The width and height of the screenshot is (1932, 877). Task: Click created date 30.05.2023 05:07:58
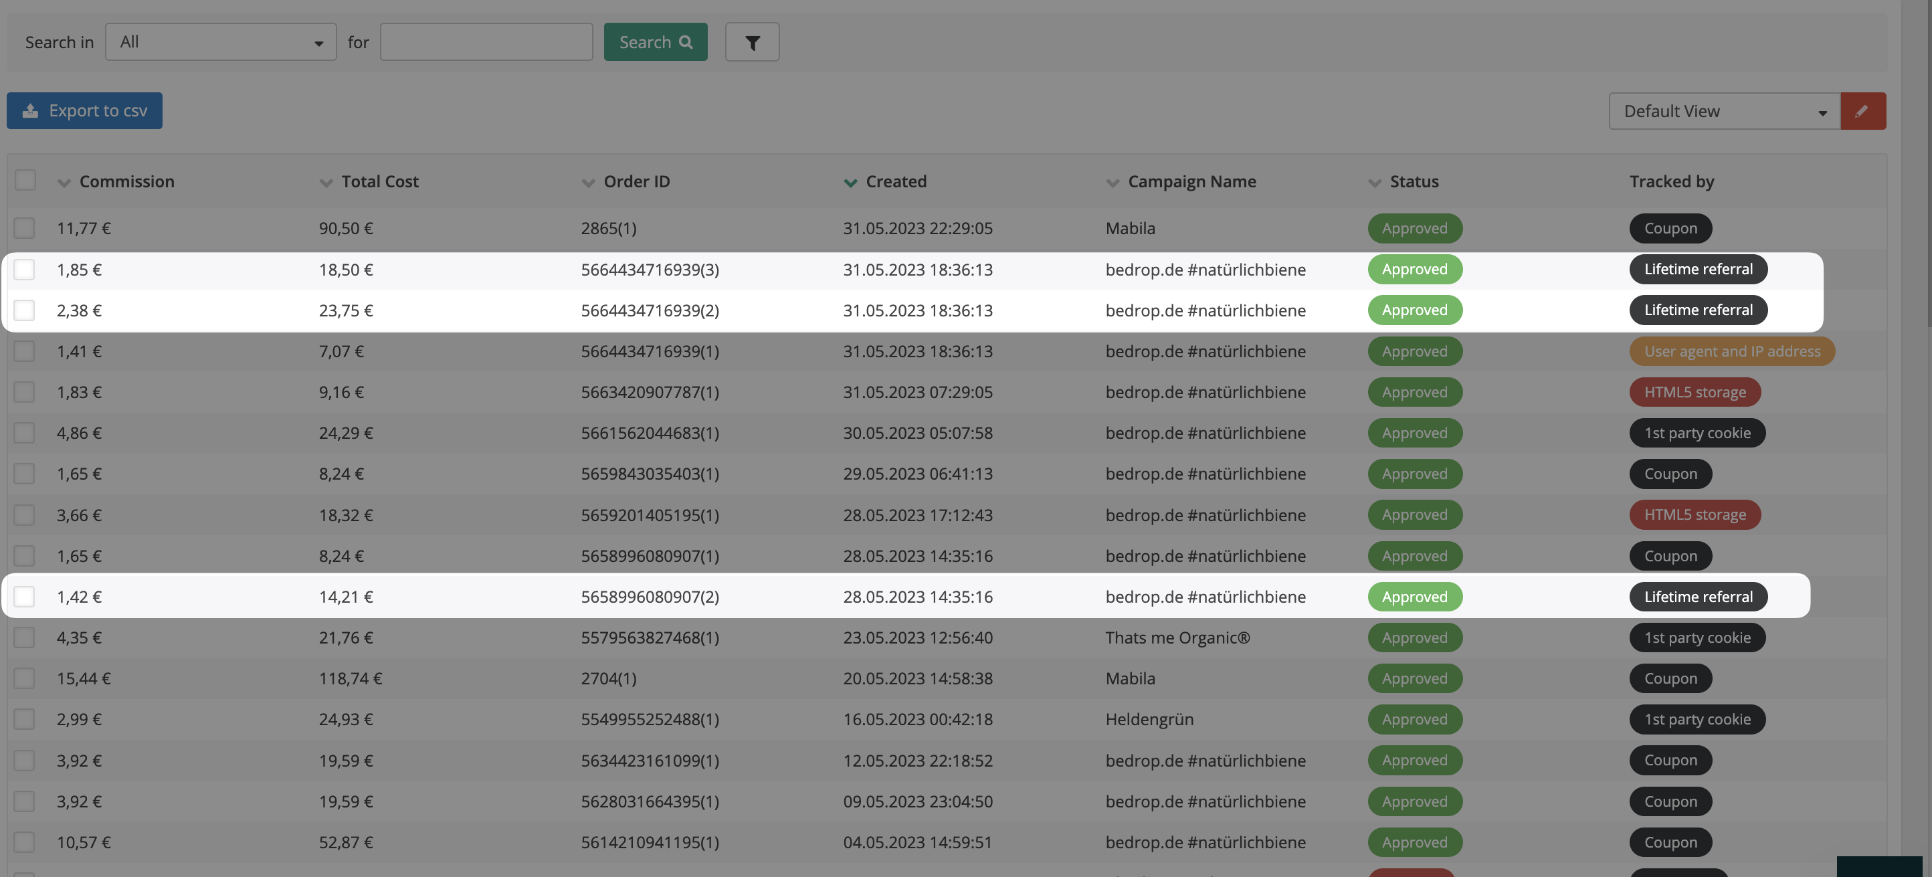coord(917,433)
